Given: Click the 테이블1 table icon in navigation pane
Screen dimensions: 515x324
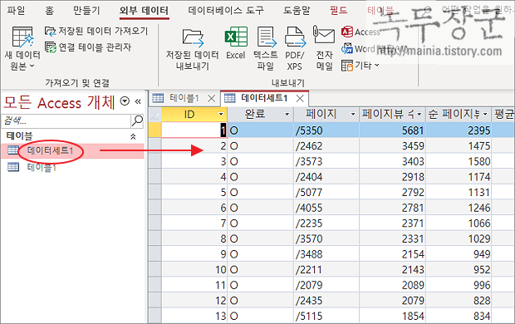Looking at the screenshot, I should tap(13, 167).
